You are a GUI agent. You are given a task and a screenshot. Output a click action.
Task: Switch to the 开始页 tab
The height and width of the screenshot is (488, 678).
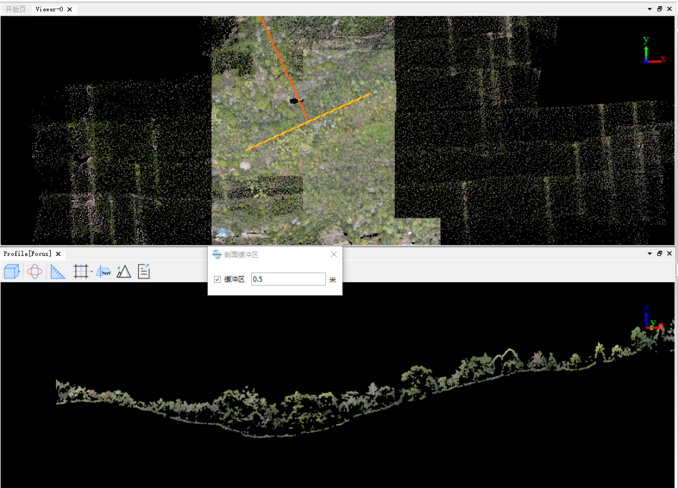[x=16, y=9]
